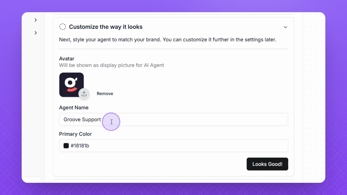This screenshot has height=195, width=347.
Task: Expand the second sidebar chevron
Action: tap(36, 33)
